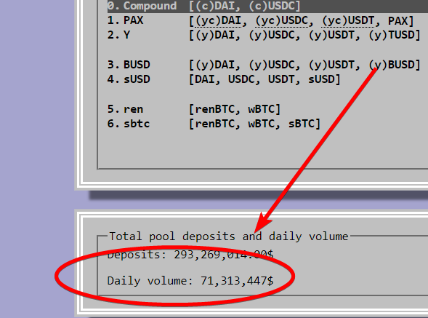
Task: Click the Deposits 293,269,014.00$ value
Action: tap(224, 255)
